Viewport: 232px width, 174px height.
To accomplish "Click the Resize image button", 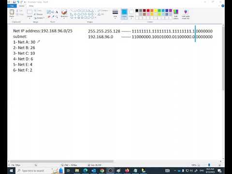I will pyautogui.click(x=38, y=14).
